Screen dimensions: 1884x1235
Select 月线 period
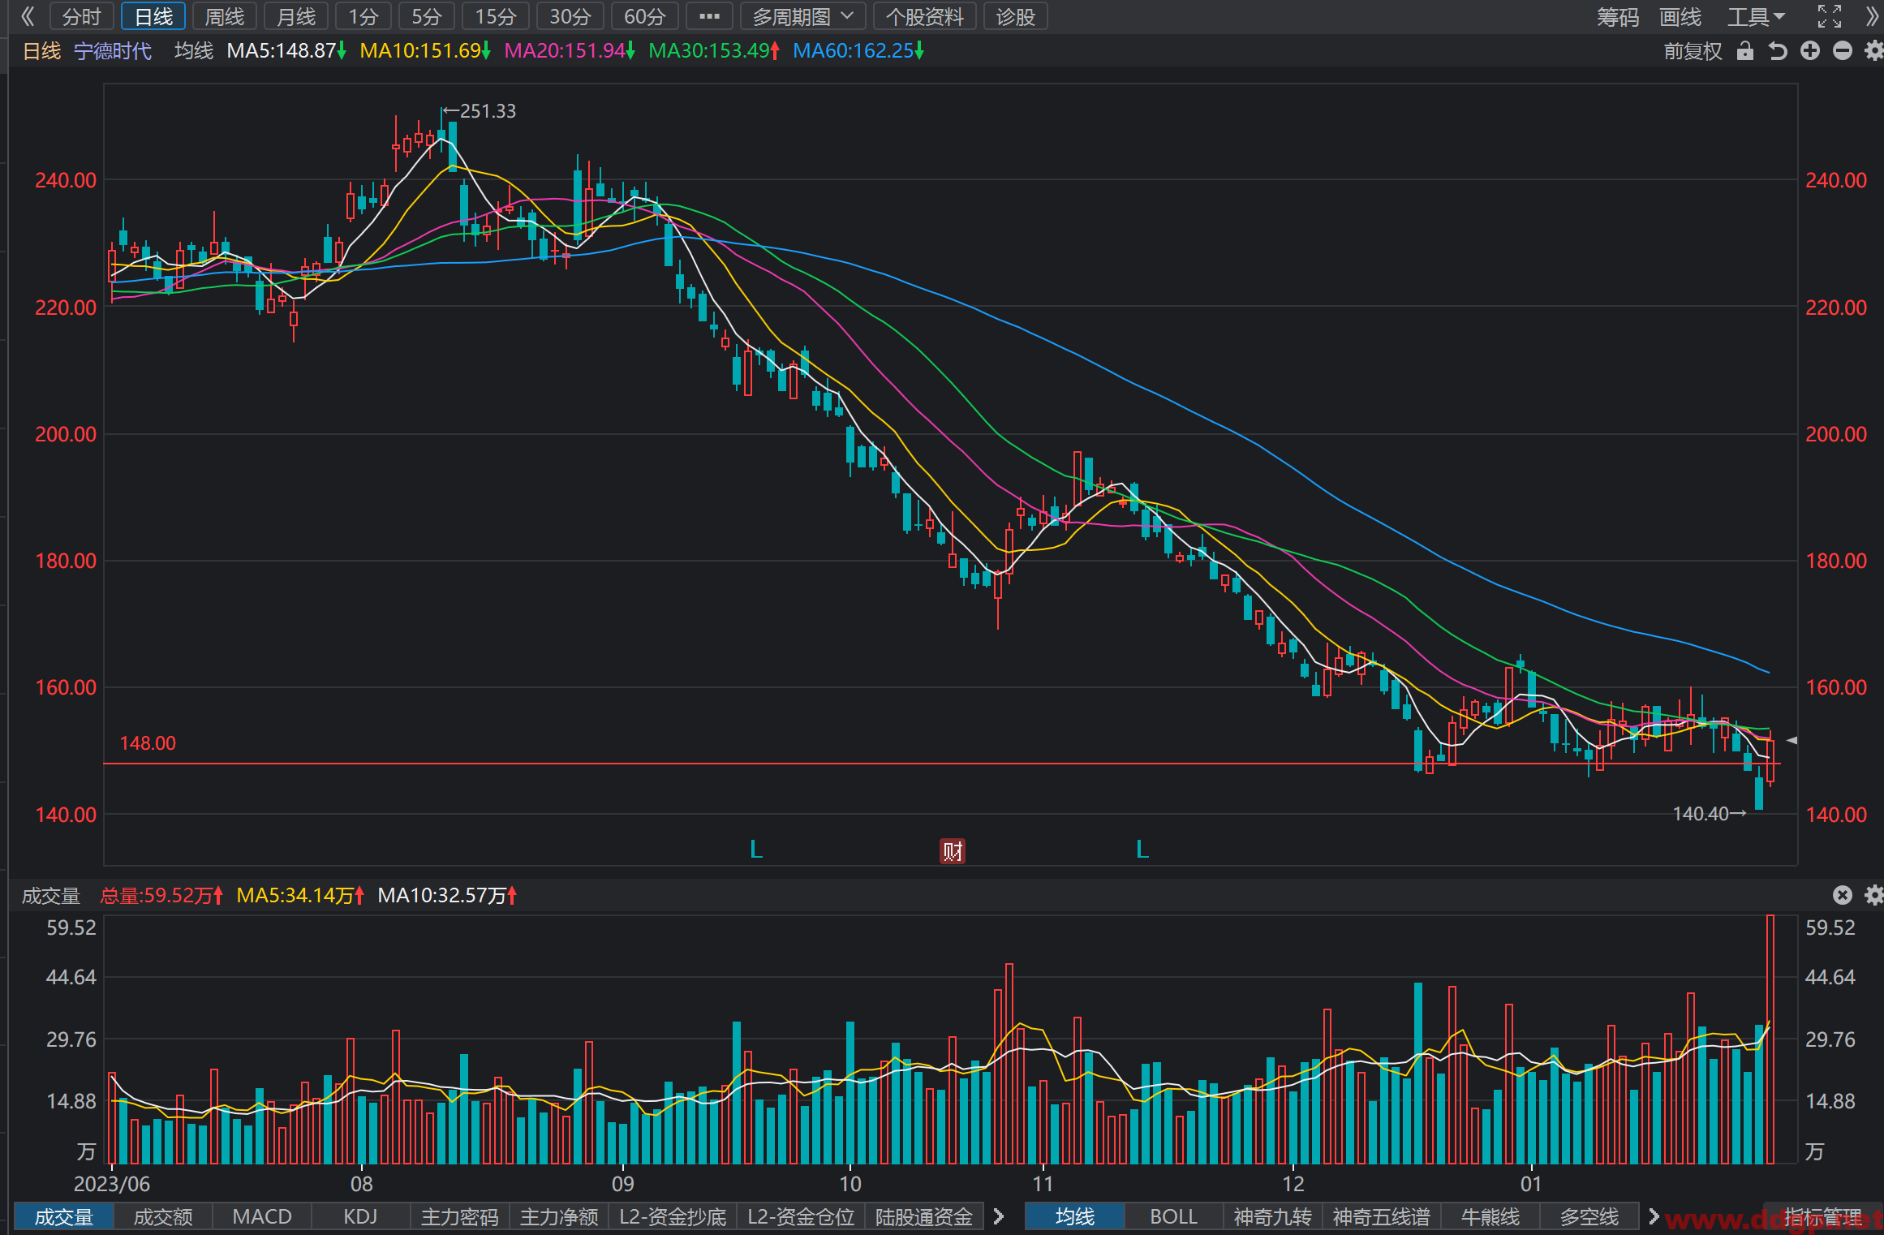tap(296, 16)
